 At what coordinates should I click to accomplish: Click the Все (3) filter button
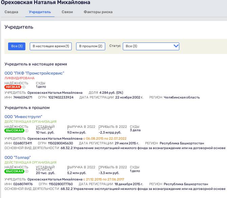tap(17, 46)
